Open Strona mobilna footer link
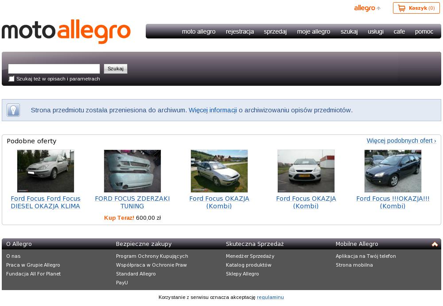This screenshot has width=443, height=306. pyautogui.click(x=354, y=265)
